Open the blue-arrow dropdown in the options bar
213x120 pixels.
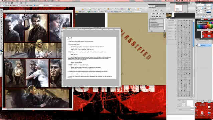[x=34, y=5]
